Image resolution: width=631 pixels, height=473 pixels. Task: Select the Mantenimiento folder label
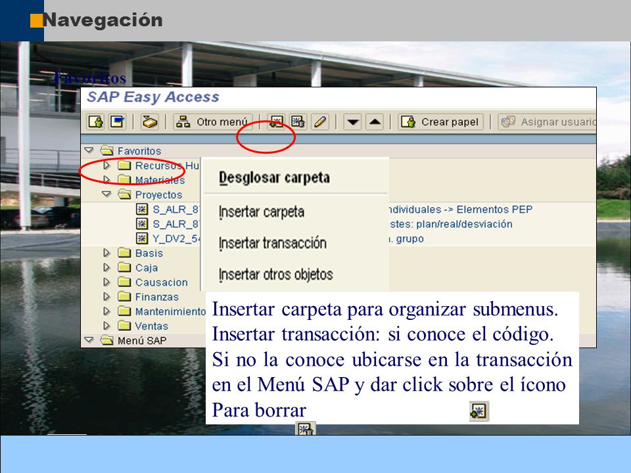(x=170, y=311)
